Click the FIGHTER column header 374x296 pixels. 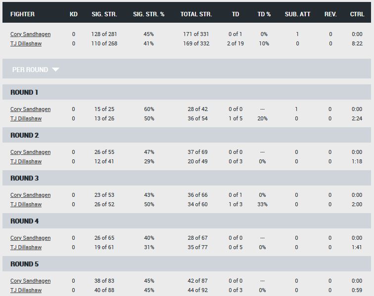point(22,14)
